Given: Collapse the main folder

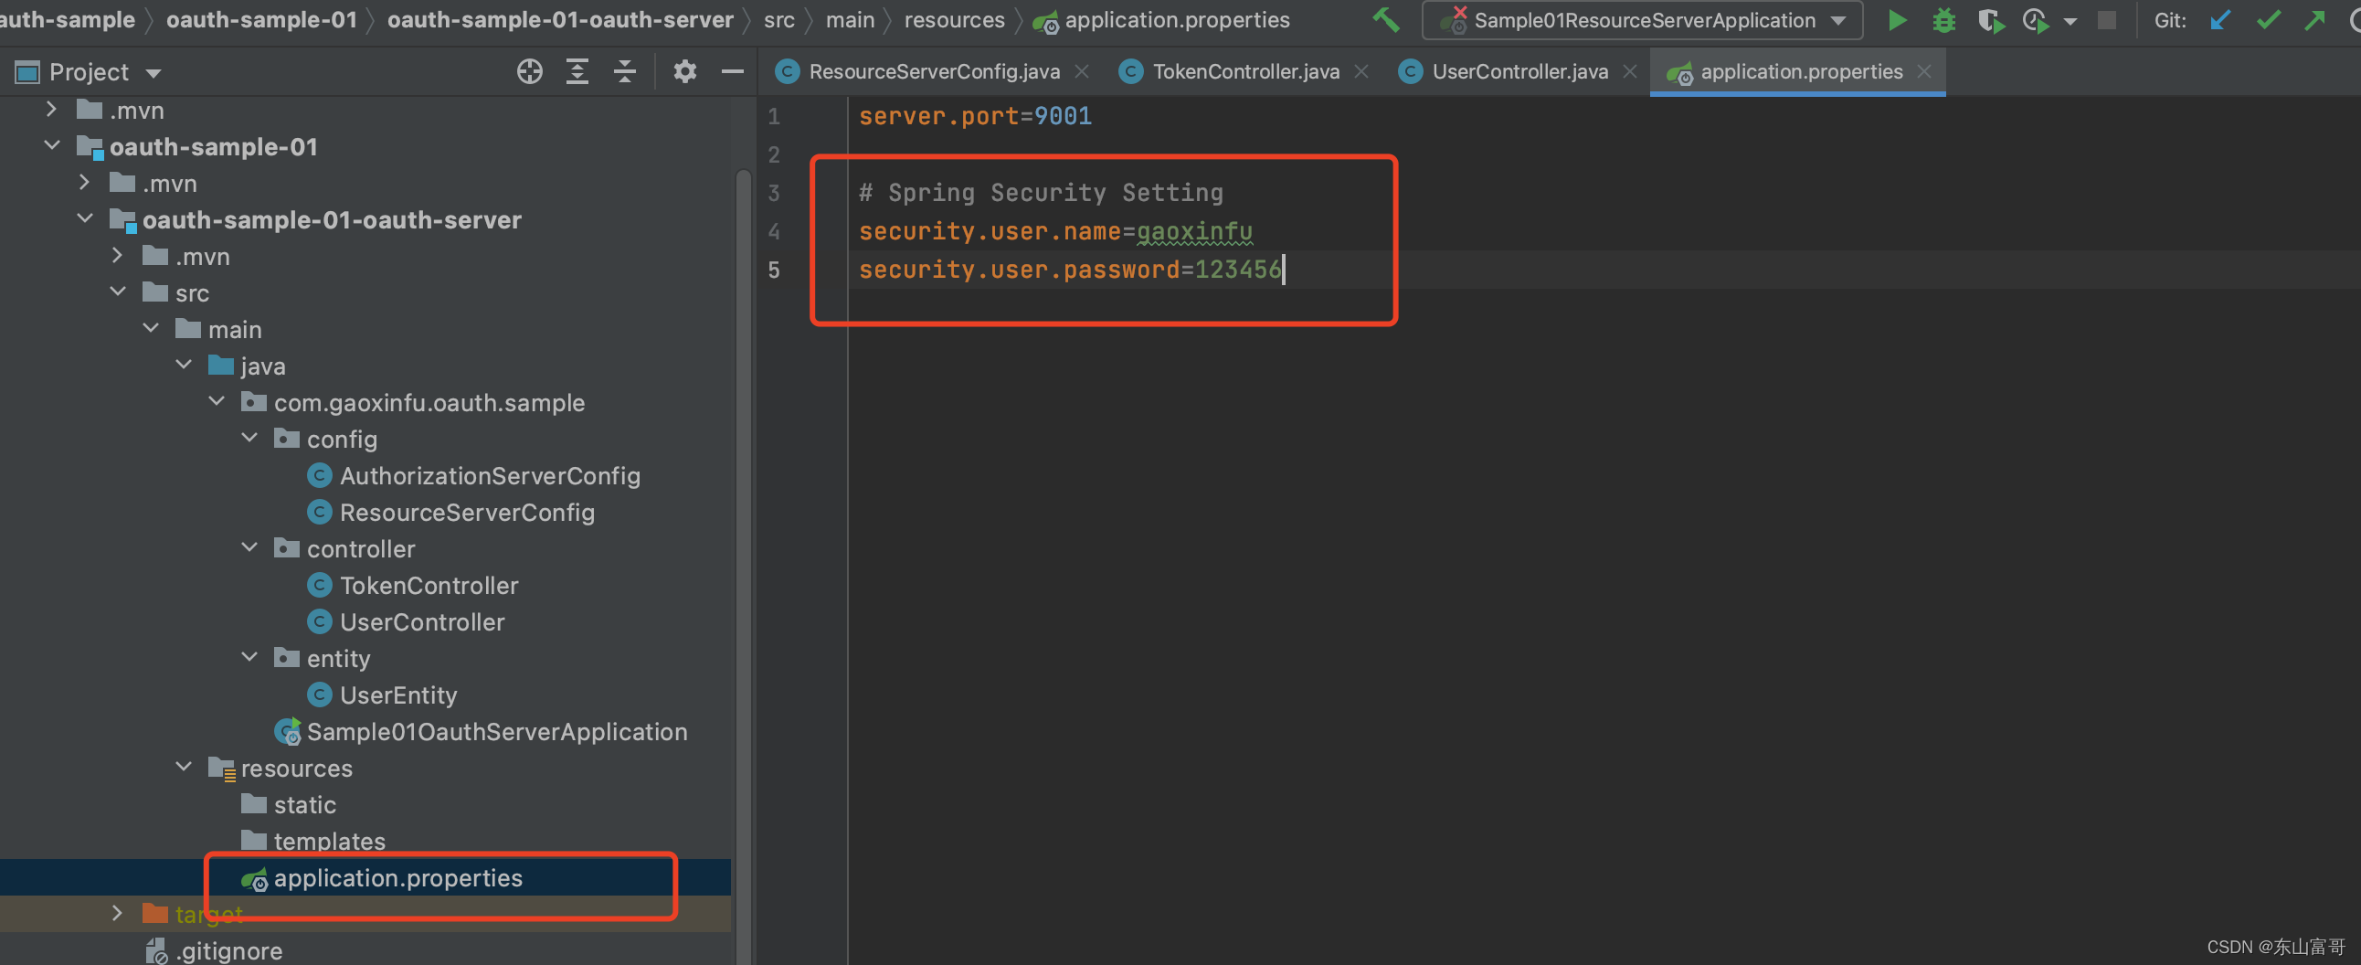Looking at the screenshot, I should coord(152,329).
